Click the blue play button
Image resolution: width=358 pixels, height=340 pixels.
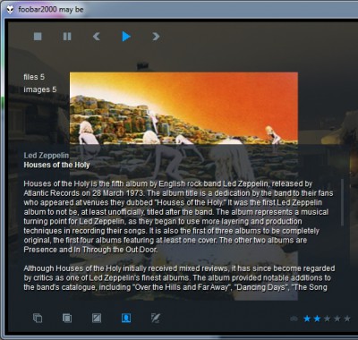tap(126, 37)
